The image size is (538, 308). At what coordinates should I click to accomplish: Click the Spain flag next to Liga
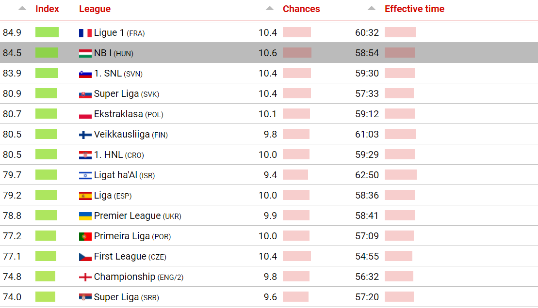[x=85, y=196]
